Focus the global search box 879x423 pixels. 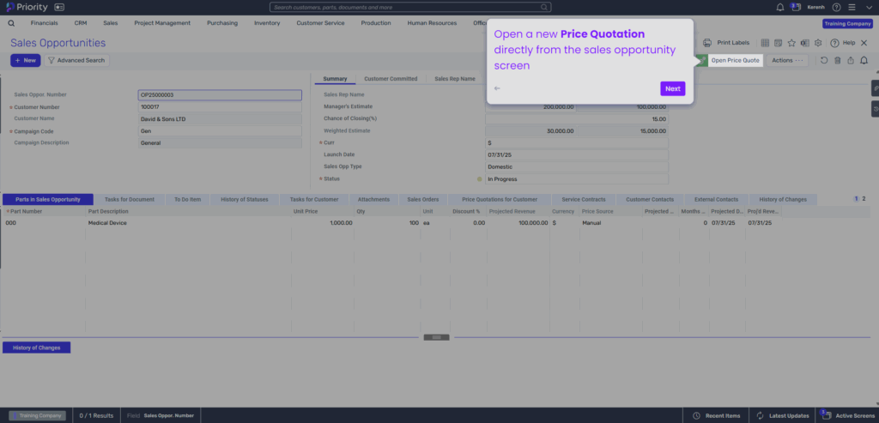coord(410,7)
